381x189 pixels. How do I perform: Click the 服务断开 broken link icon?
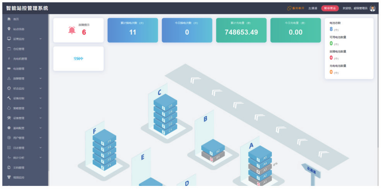289,8
